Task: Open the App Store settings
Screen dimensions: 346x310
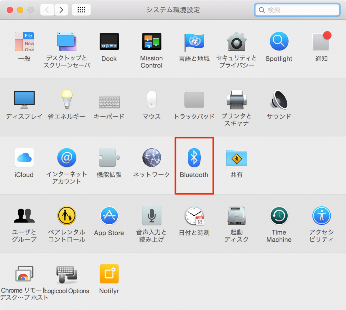Action: tap(109, 216)
